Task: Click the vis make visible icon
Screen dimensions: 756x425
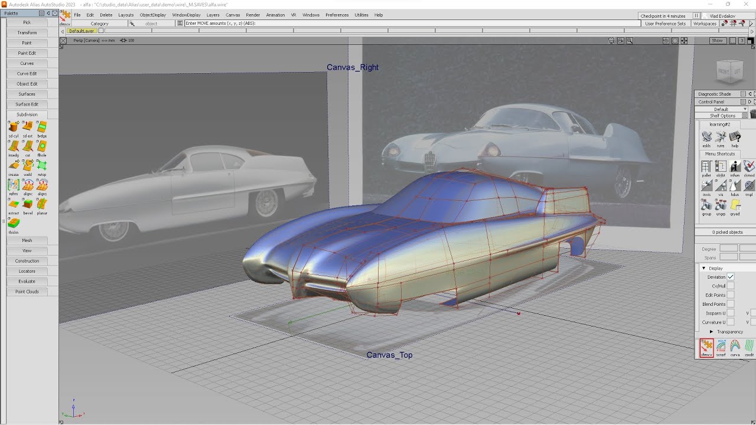Action: click(x=721, y=187)
